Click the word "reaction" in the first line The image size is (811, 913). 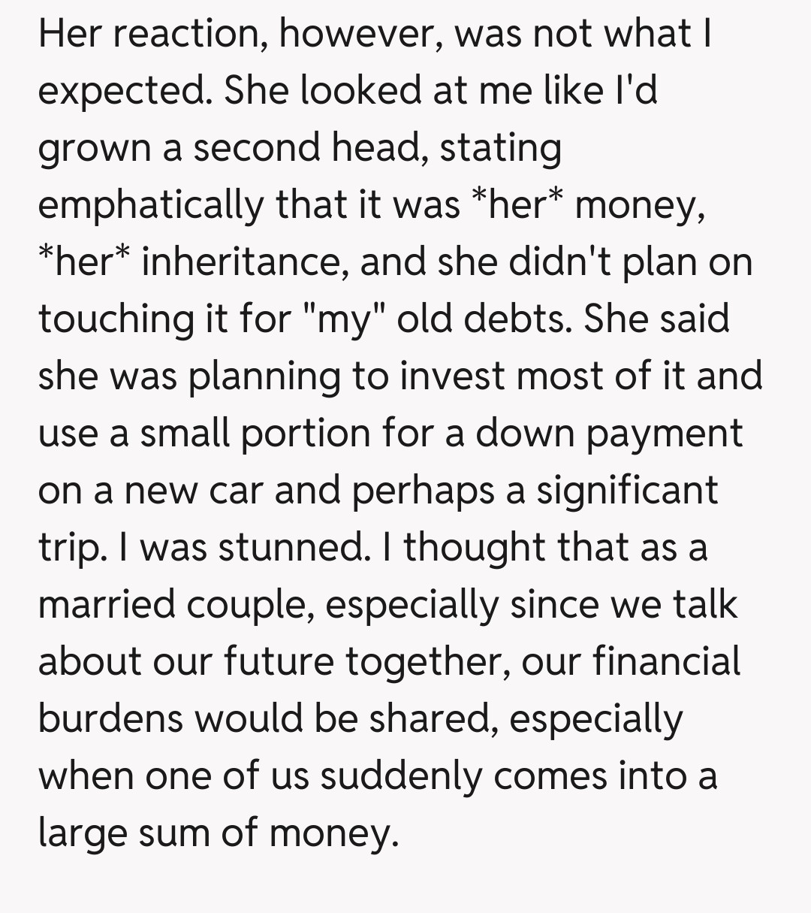point(182,34)
